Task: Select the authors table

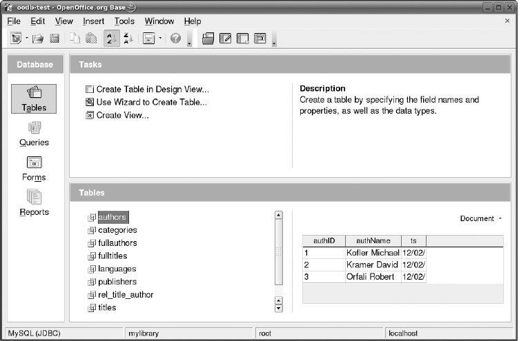Action: click(x=112, y=217)
